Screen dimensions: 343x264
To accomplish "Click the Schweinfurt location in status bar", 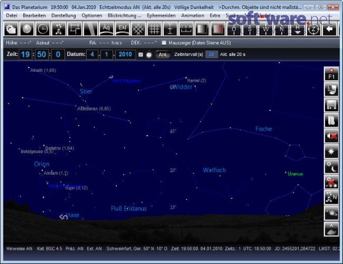I will (x=137, y=249).
